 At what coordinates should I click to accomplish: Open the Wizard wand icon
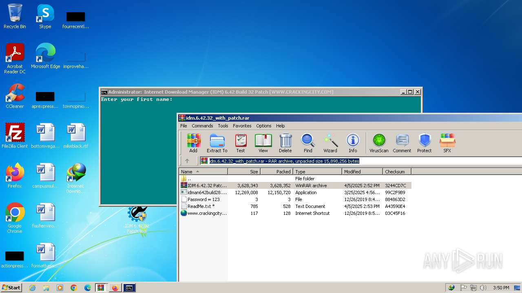click(330, 143)
